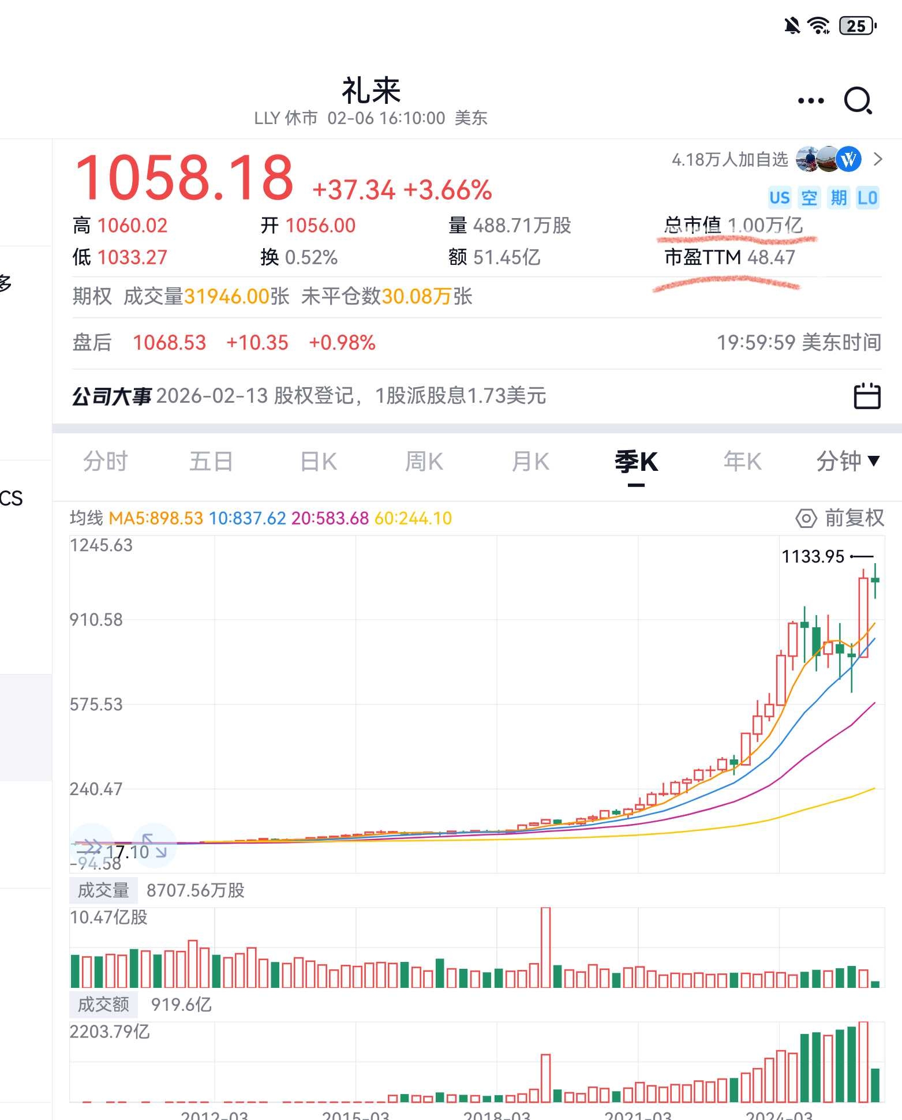This screenshot has width=902, height=1120.
Task: Open the 4.18万人加自选 watchlist link
Action: coord(729,159)
